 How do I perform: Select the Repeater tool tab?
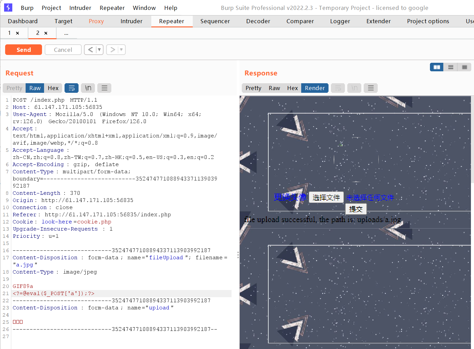pos(172,21)
